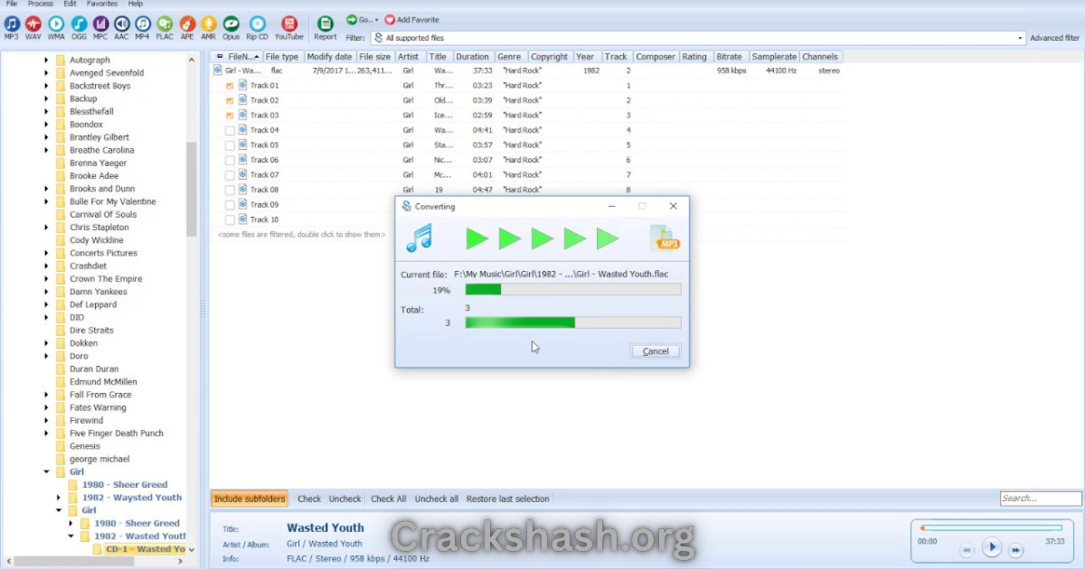This screenshot has width=1085, height=569.
Task: Open the Edit menu
Action: coord(70,4)
